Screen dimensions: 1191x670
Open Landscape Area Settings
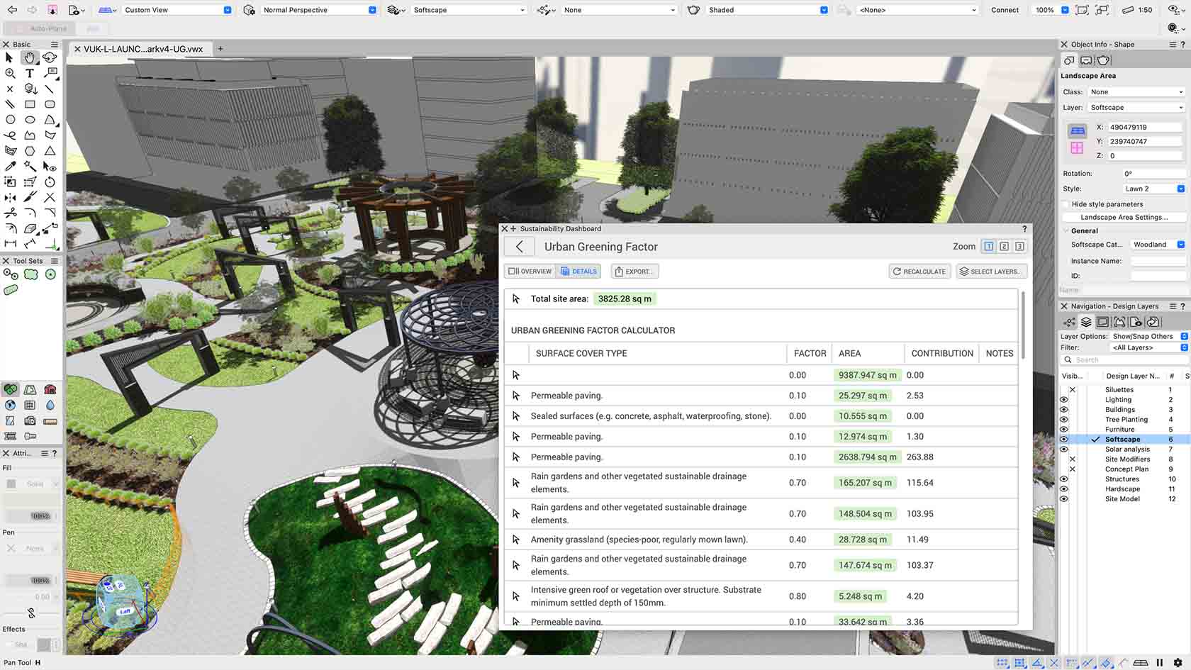1124,218
